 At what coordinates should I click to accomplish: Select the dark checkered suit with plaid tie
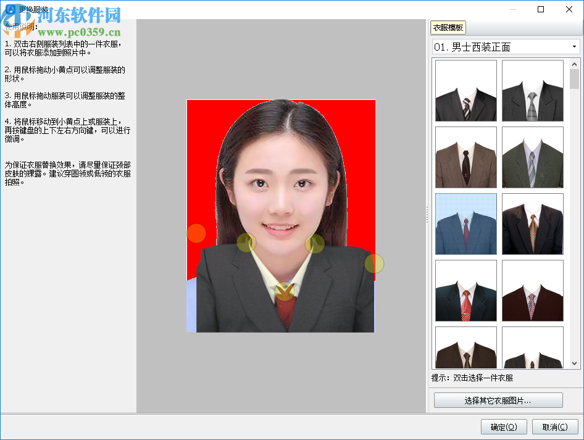tap(533, 91)
